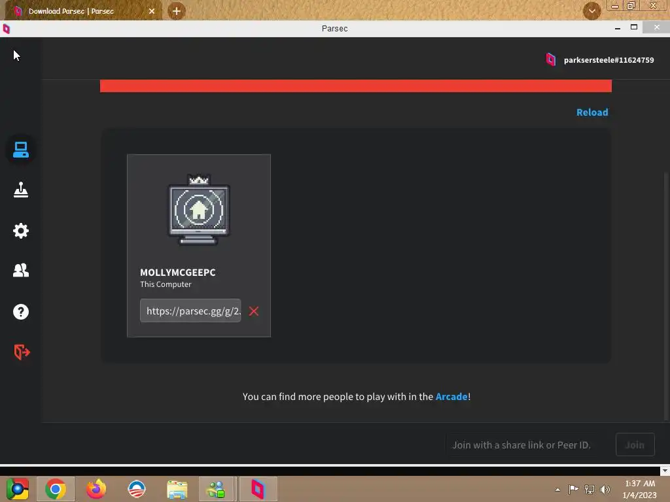The image size is (670, 502).
Task: Click the scroll down arrow at bottom right
Action: pyautogui.click(x=665, y=471)
